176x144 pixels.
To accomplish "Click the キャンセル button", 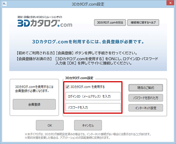I will point(88,125).
